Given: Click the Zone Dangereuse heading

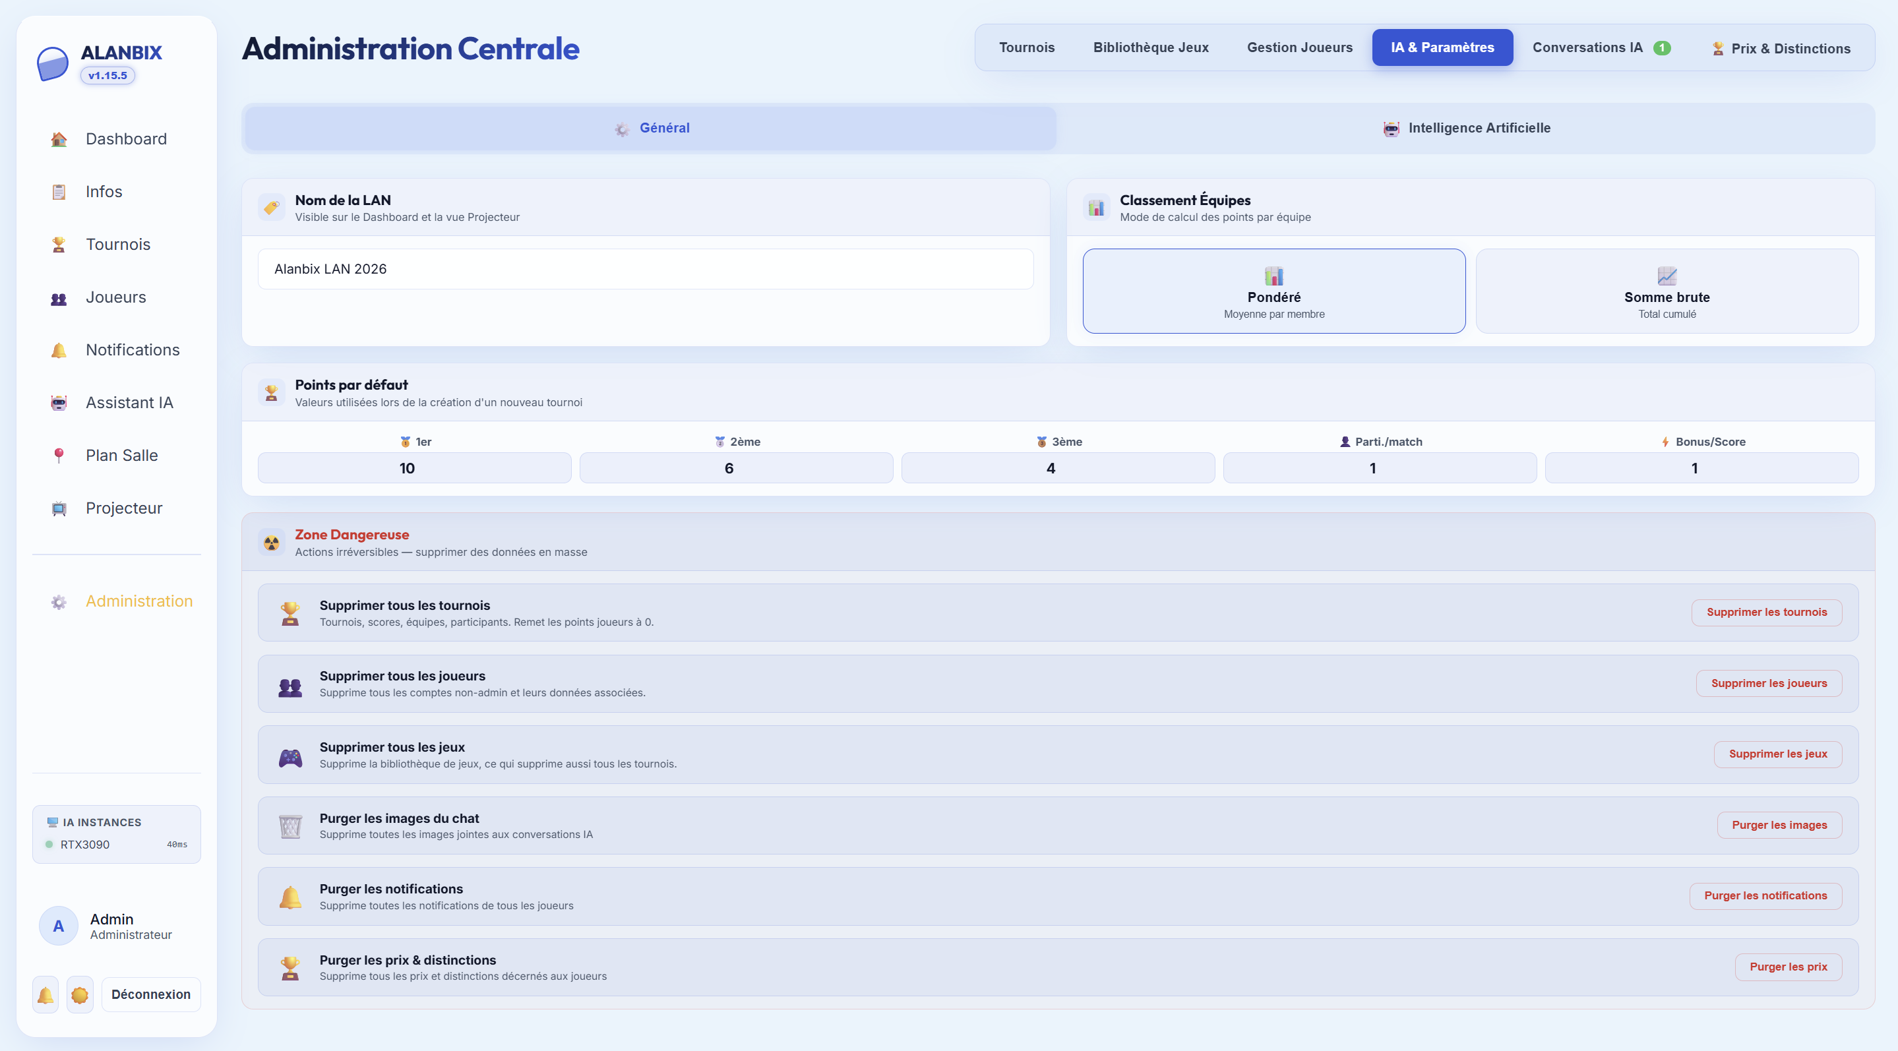Looking at the screenshot, I should [352, 535].
